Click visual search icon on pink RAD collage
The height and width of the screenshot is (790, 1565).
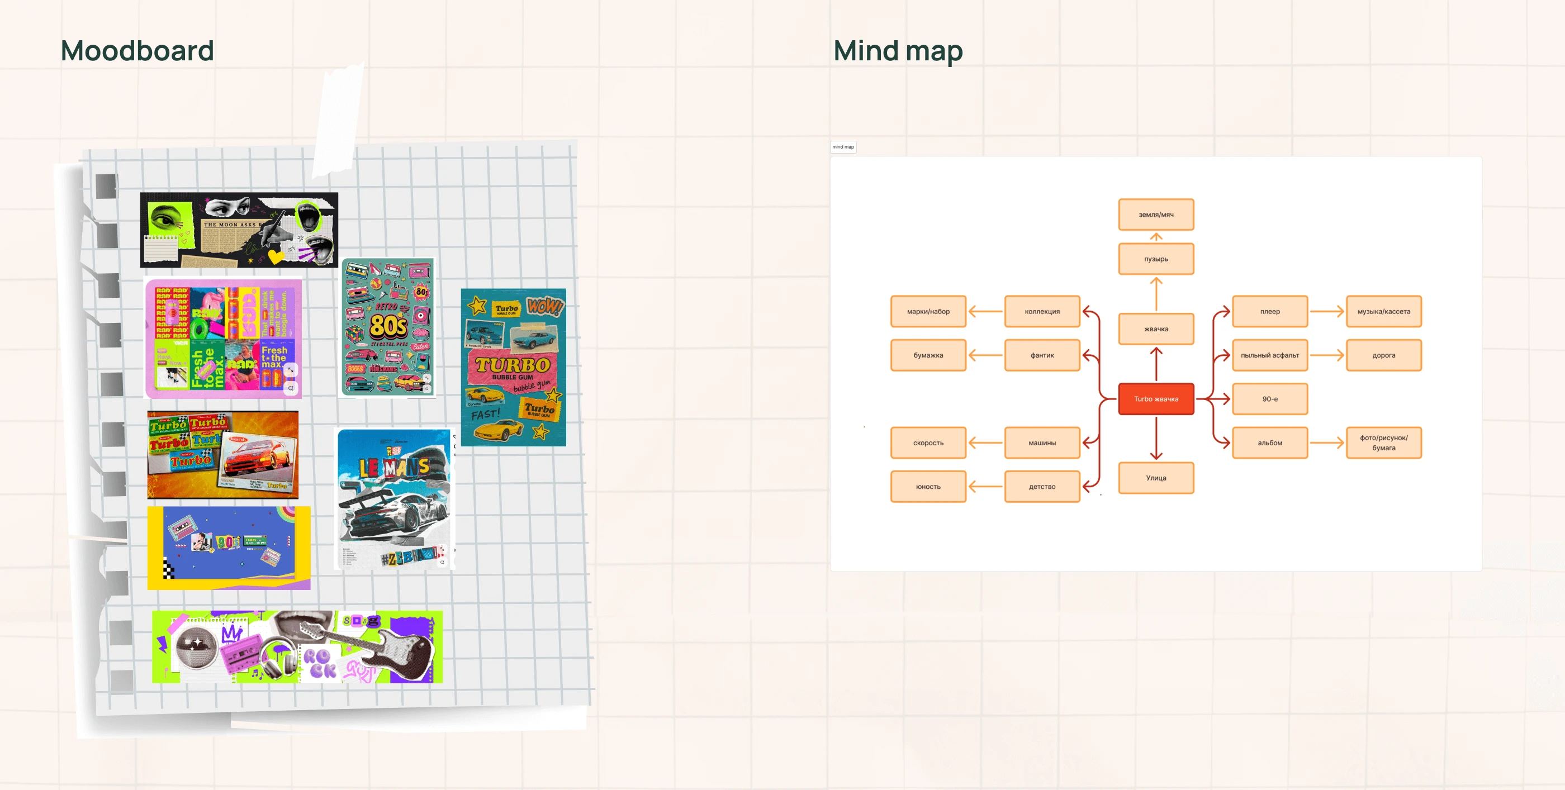pyautogui.click(x=291, y=387)
